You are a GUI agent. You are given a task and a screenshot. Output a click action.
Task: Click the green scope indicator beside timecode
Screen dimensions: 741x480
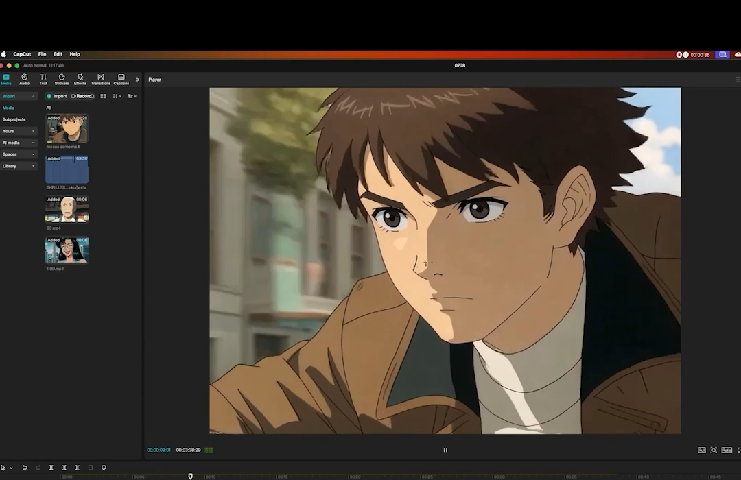pyautogui.click(x=209, y=450)
